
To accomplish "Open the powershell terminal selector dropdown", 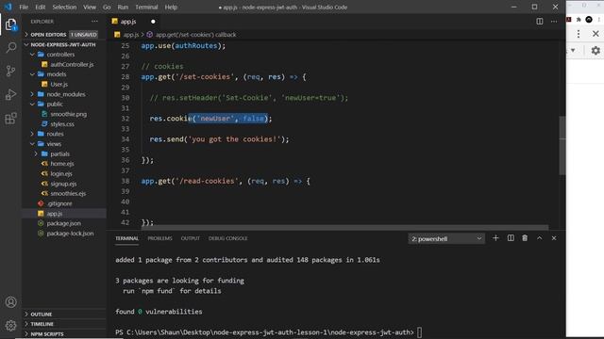I will click(446, 238).
